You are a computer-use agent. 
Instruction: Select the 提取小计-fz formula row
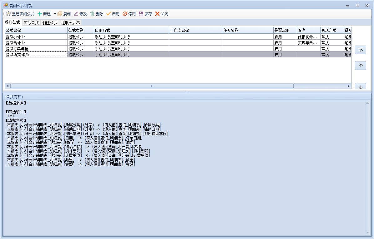coord(36,37)
